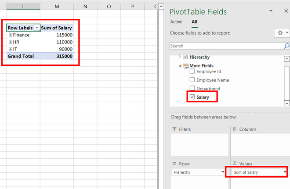This screenshot has width=290, height=189.
Task: Open the Sum of Salary dropdown in Values
Action: pyautogui.click(x=285, y=172)
